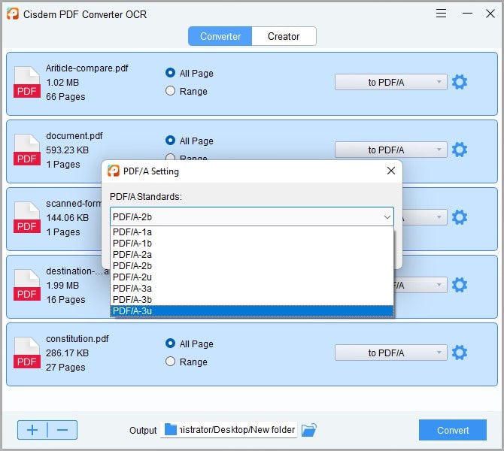504x451 pixels.
Task: Switch to the Creator tab
Action: coord(284,36)
